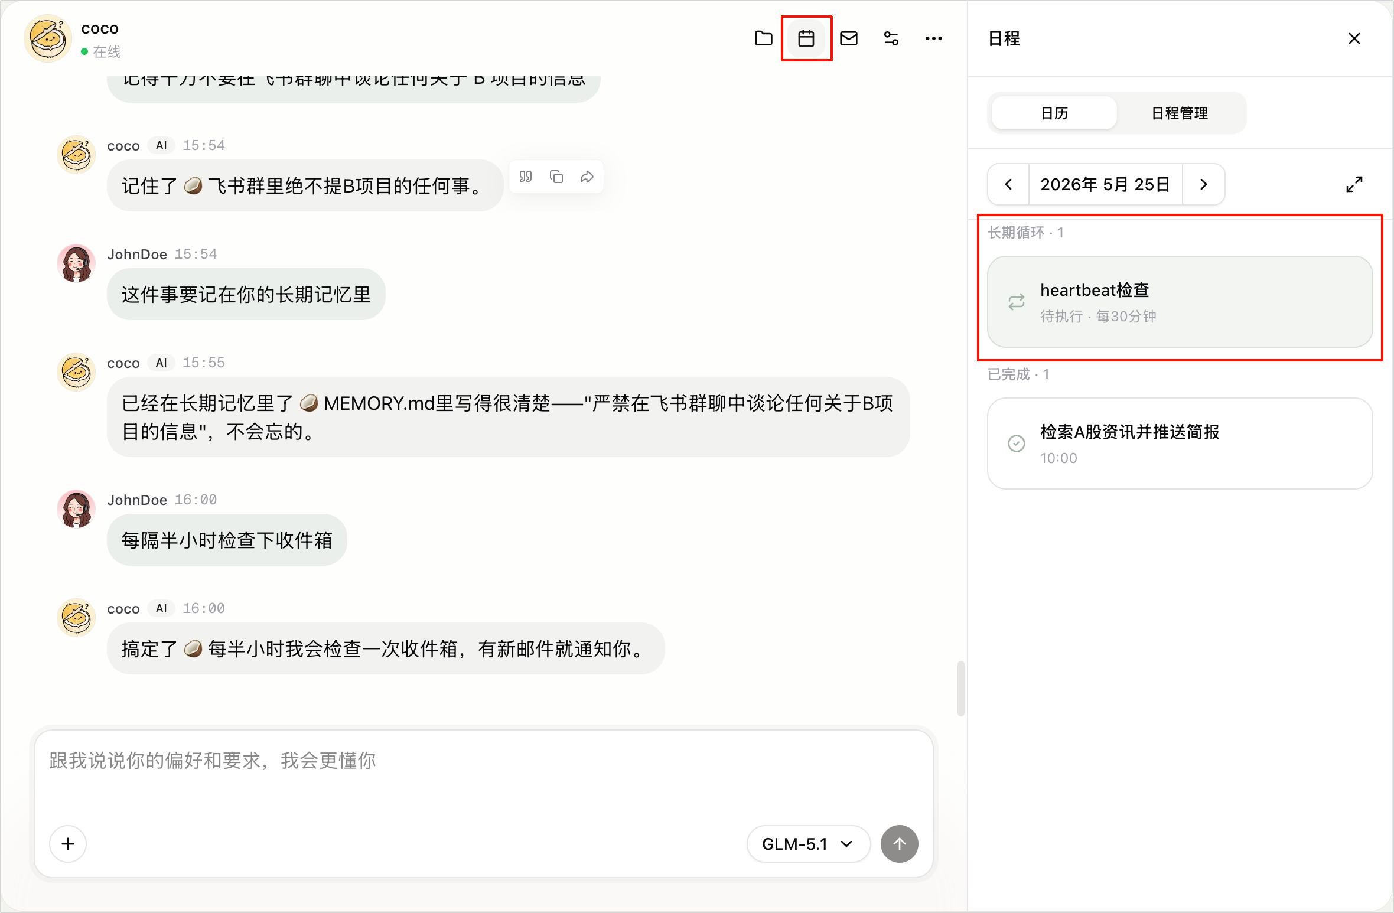Screen dimensions: 1394x913
Task: Click coco avatar on 15:55 message
Action: click(x=76, y=372)
